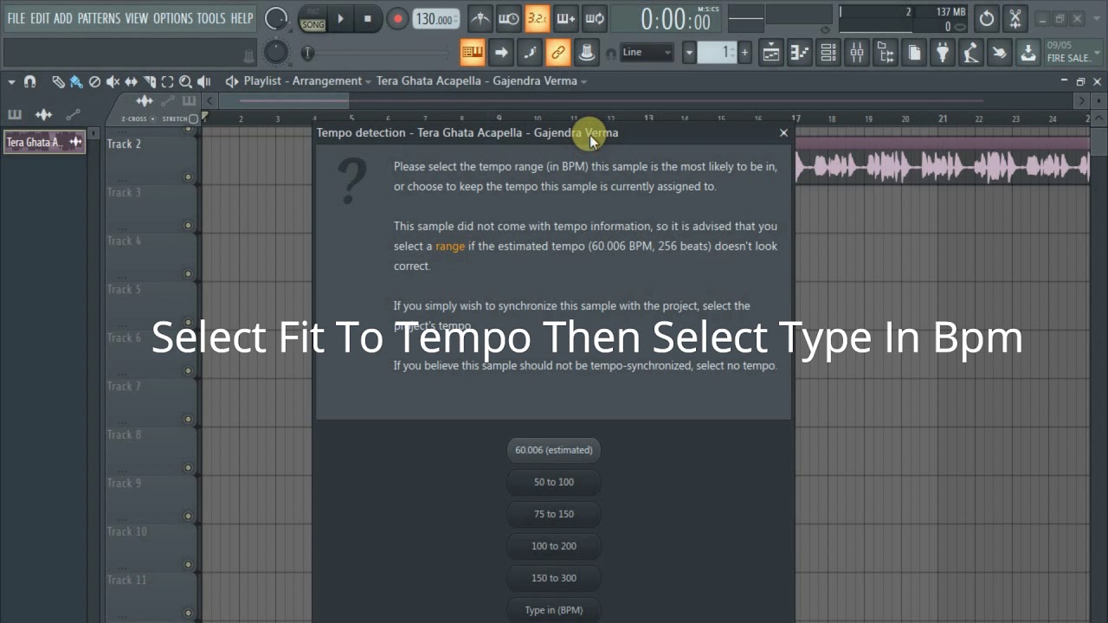Open Playlist options menu arrow
Image resolution: width=1108 pixels, height=623 pixels.
[x=11, y=82]
